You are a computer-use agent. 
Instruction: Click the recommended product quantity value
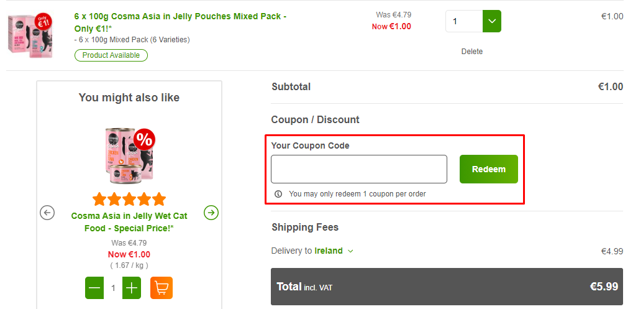pos(113,288)
